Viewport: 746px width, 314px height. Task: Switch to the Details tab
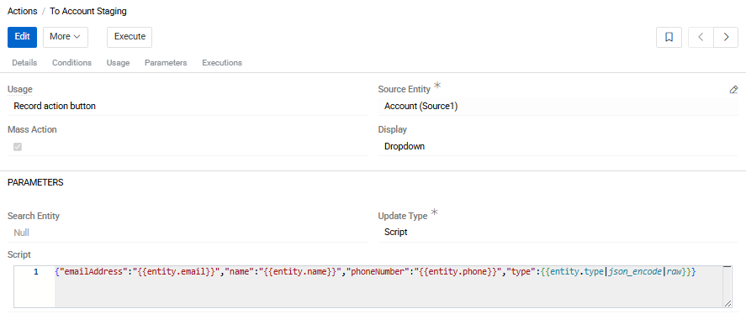click(x=24, y=63)
